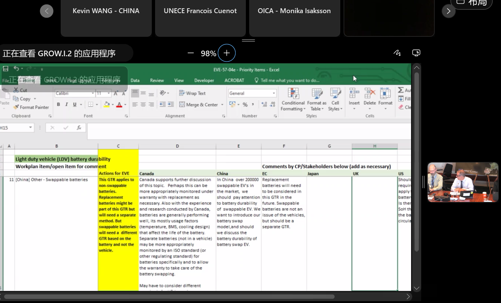Image resolution: width=501 pixels, height=303 pixels.
Task: Toggle Wrap Text for the cell
Action: (192, 93)
